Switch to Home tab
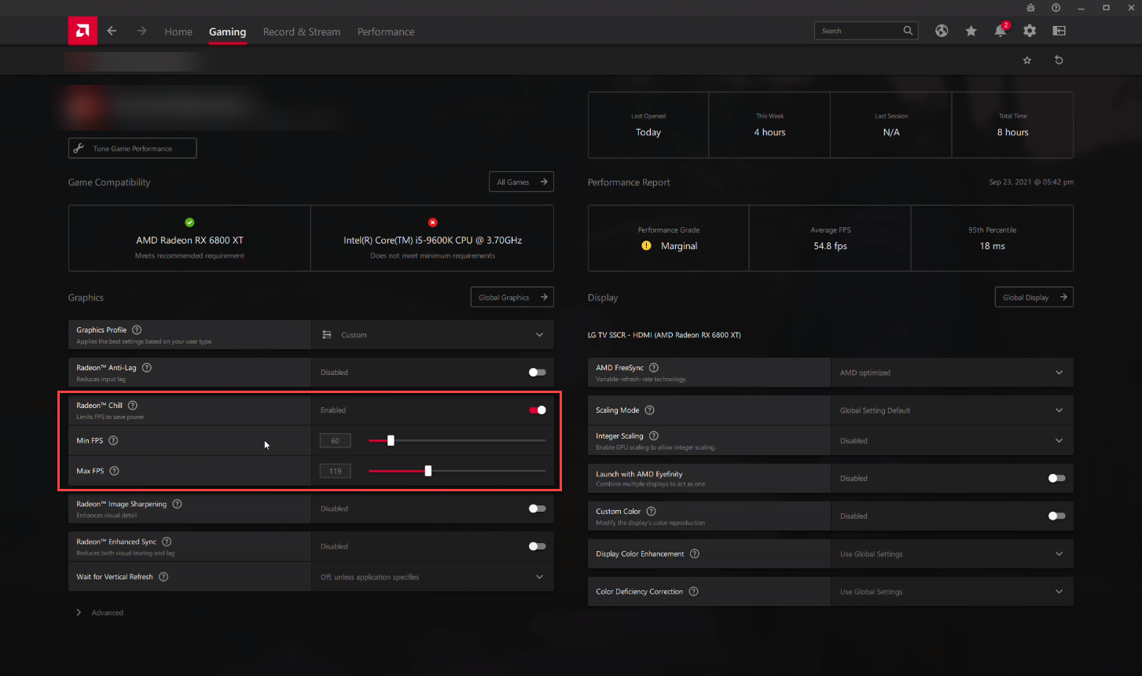Image resolution: width=1142 pixels, height=676 pixels. (178, 31)
